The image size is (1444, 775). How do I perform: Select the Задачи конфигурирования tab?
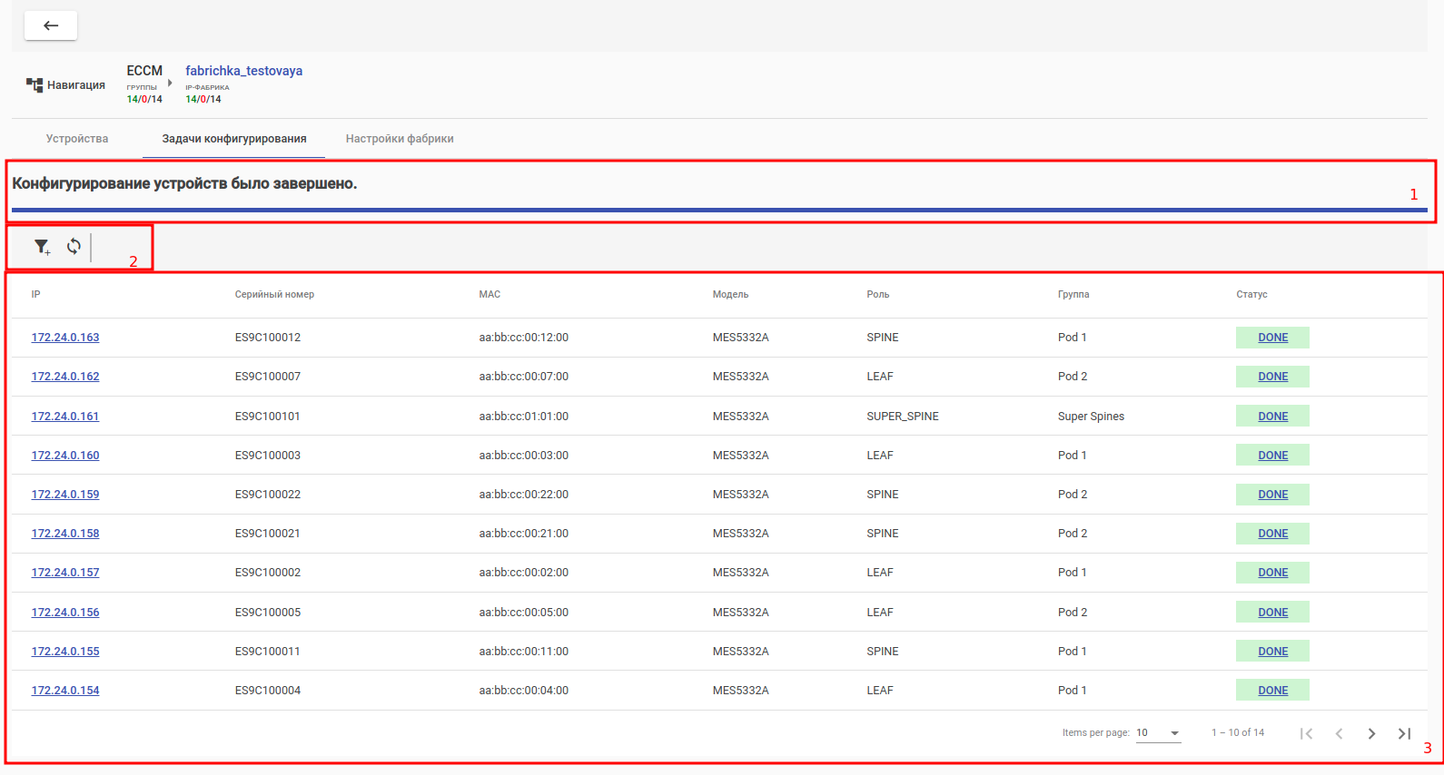234,139
